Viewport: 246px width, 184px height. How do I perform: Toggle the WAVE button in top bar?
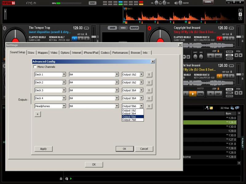tap(92, 3)
